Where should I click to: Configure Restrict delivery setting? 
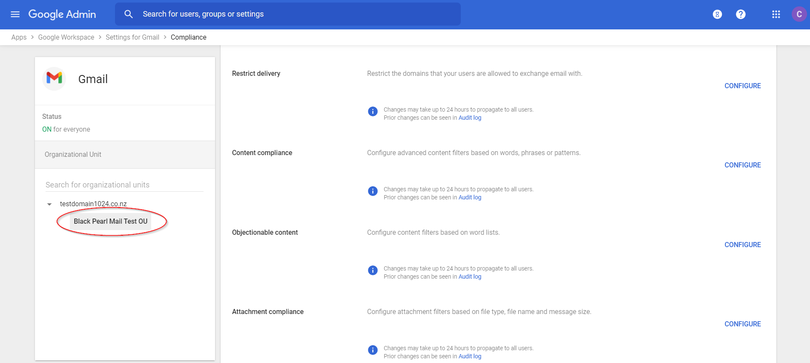coord(743,86)
